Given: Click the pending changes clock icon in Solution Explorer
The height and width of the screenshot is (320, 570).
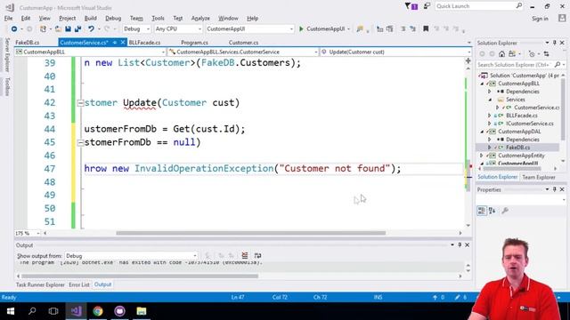Looking at the screenshot, I should pos(532,54).
